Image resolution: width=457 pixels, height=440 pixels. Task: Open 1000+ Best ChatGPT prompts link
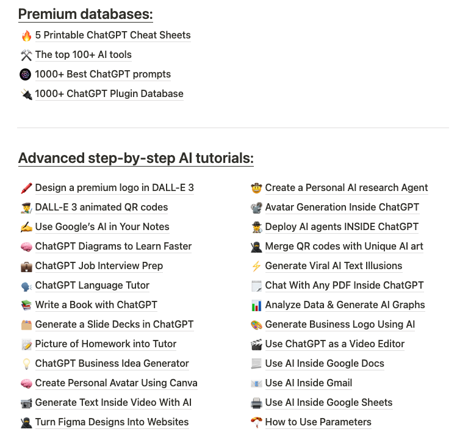pos(103,74)
